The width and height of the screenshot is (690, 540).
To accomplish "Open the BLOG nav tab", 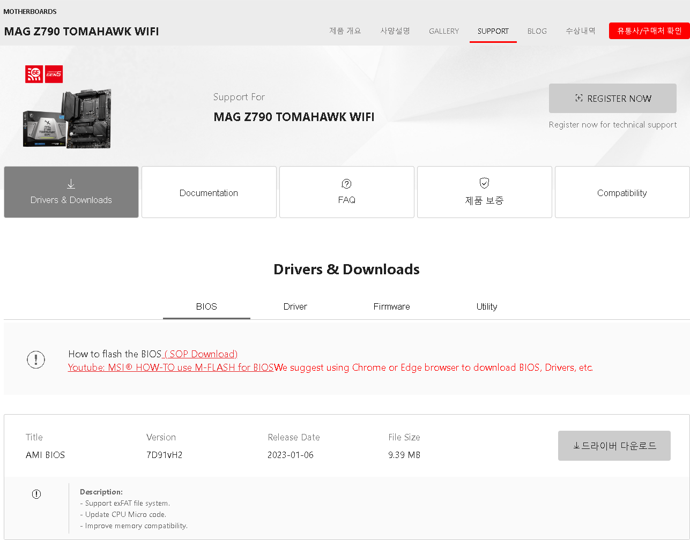I will tap(537, 31).
